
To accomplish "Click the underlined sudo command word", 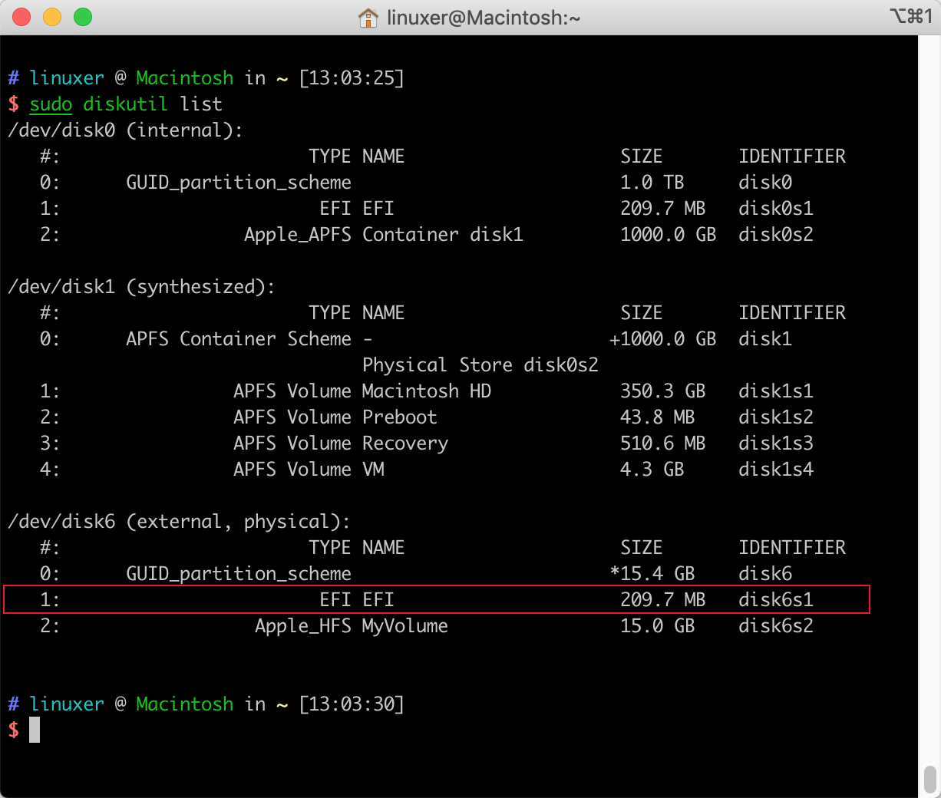I will 51,104.
